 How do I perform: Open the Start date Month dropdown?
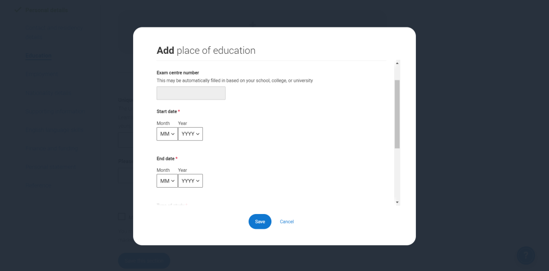[167, 134]
